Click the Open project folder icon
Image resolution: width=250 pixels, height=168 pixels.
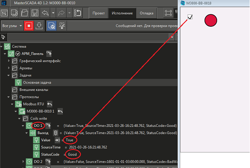click(24, 13)
